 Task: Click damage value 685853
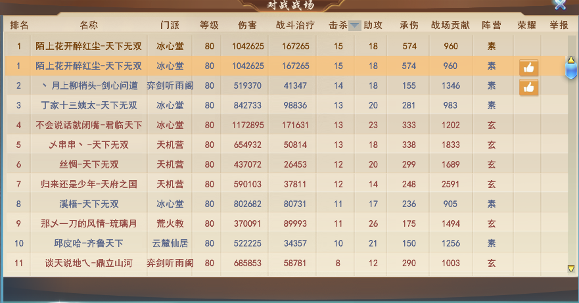[248, 263]
